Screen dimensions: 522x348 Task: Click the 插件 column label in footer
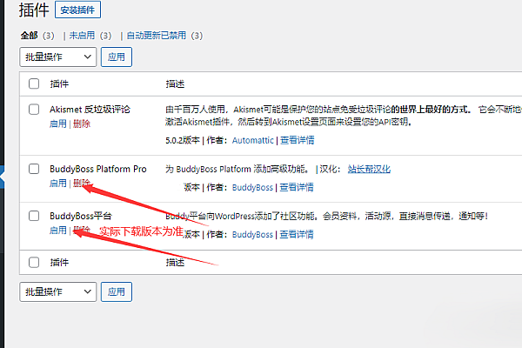coord(59,263)
